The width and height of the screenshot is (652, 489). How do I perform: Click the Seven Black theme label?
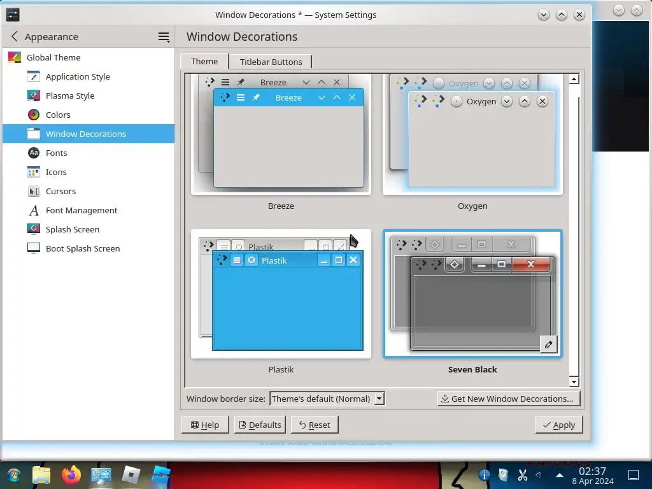tap(472, 369)
